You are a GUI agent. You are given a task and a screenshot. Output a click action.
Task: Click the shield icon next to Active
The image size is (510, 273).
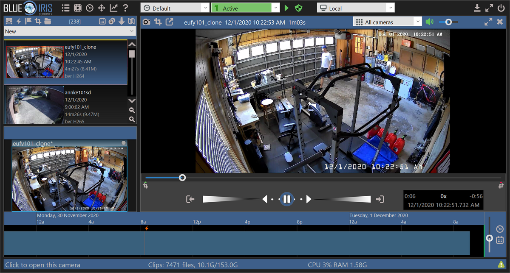click(x=298, y=8)
